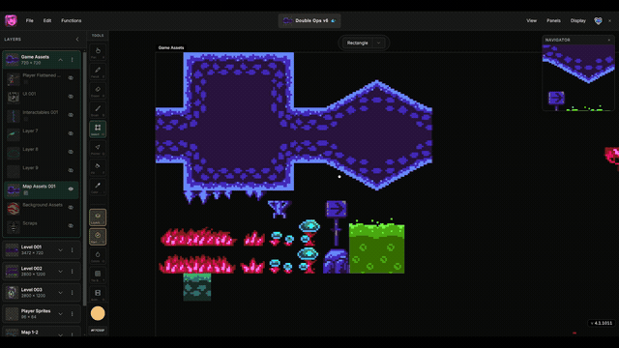619x348 pixels.
Task: Open Level 001 three-dot options menu
Action: (x=72, y=249)
